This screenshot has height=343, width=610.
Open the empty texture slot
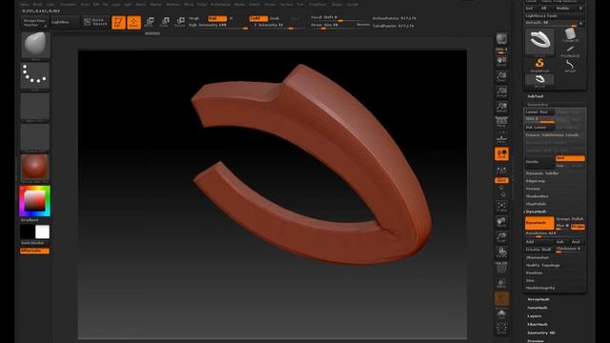[35, 137]
